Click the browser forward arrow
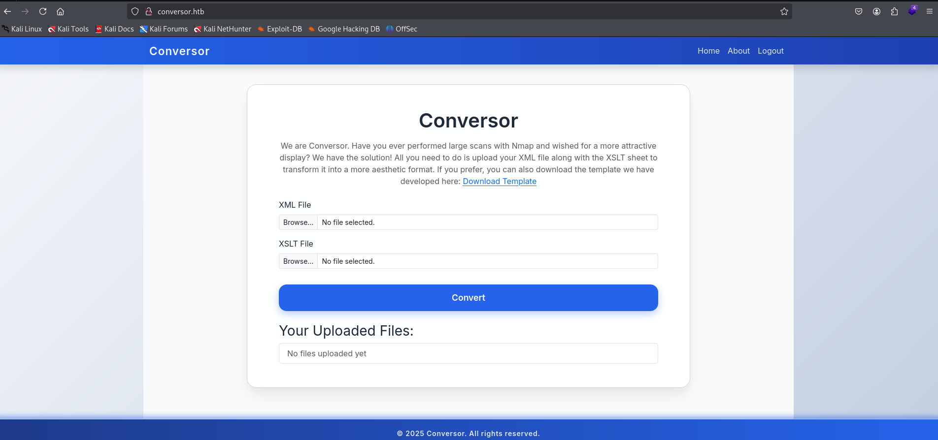This screenshot has height=440, width=938. (25, 11)
